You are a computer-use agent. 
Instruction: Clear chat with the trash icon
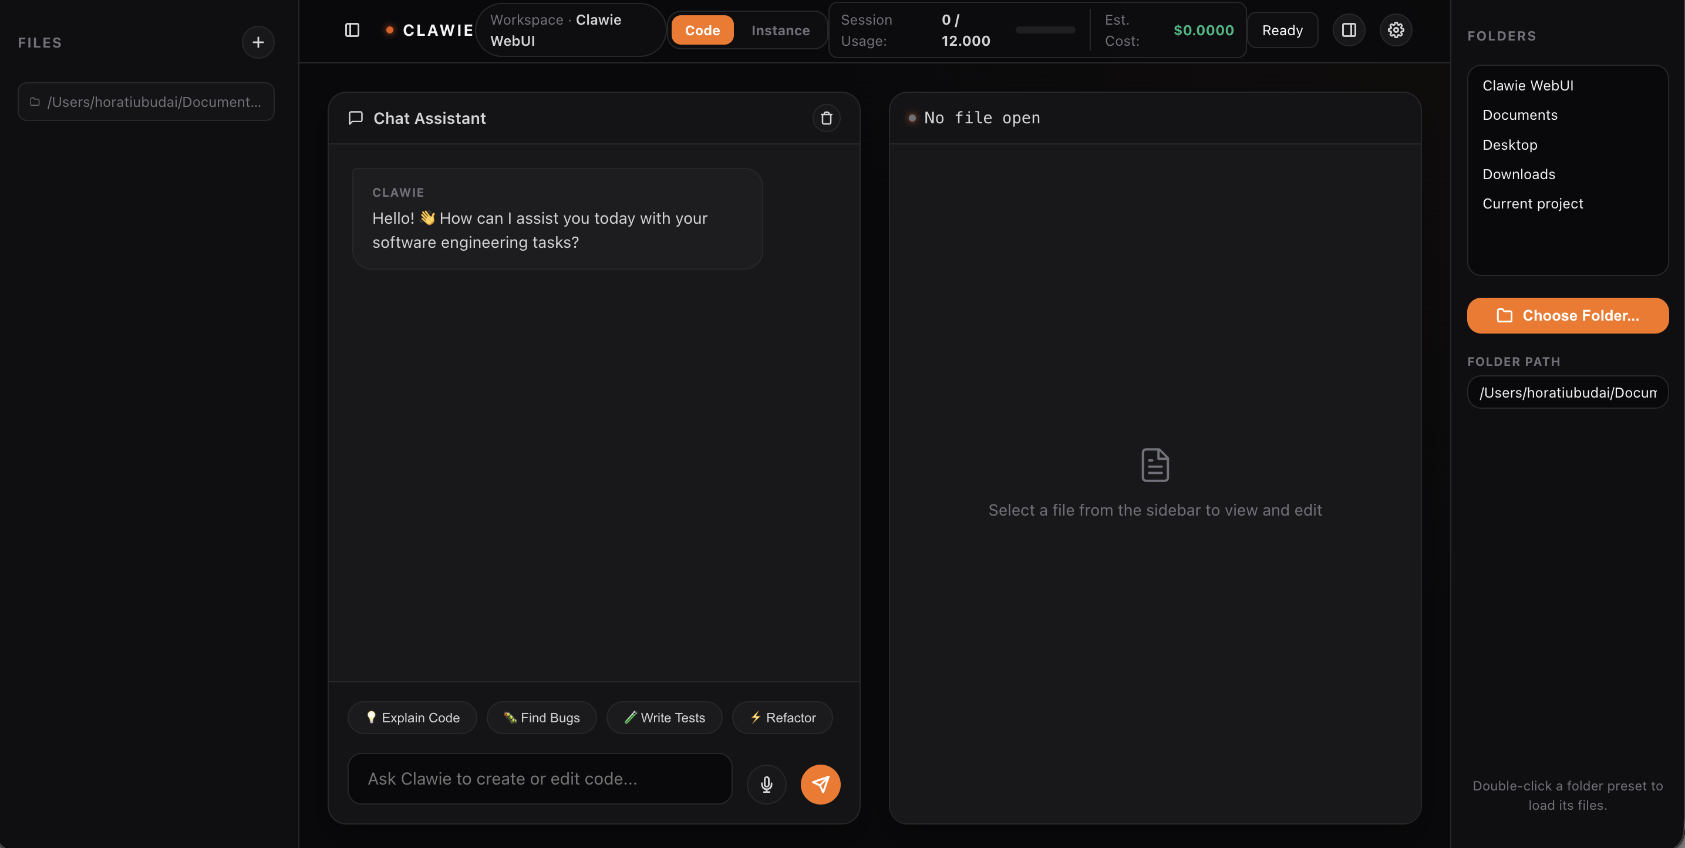[827, 119]
